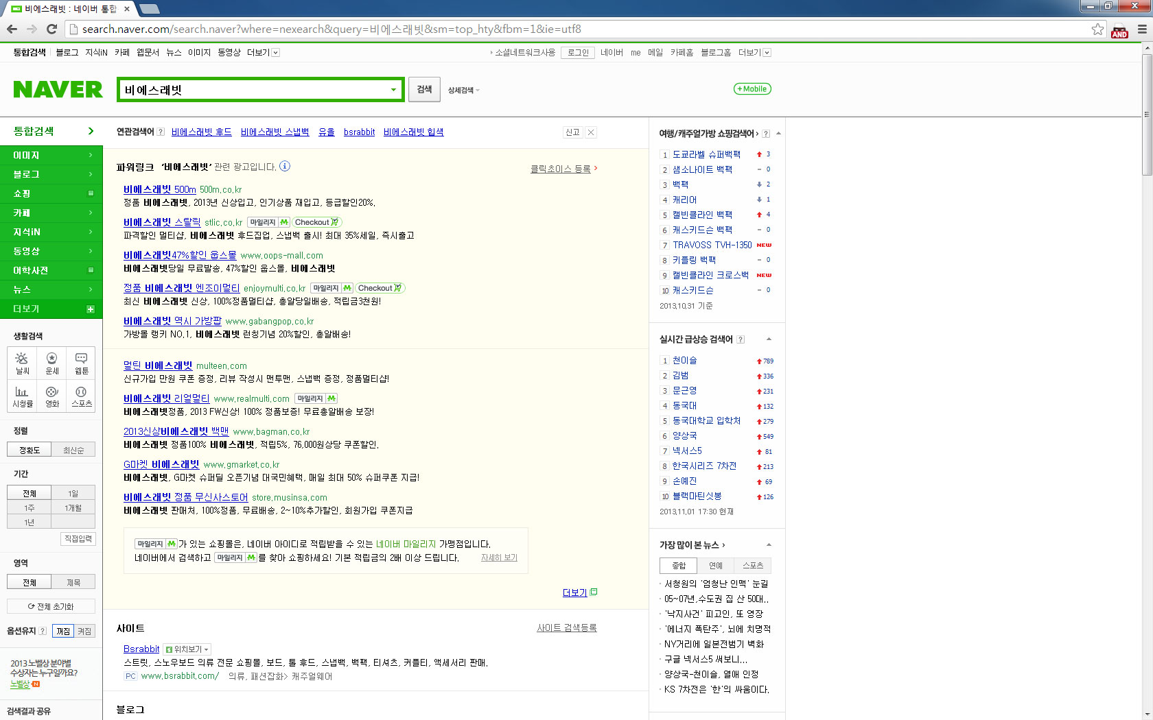Collapse the 가장 많이 본 뉴스 panel
This screenshot has height=720, width=1153.
click(x=769, y=545)
